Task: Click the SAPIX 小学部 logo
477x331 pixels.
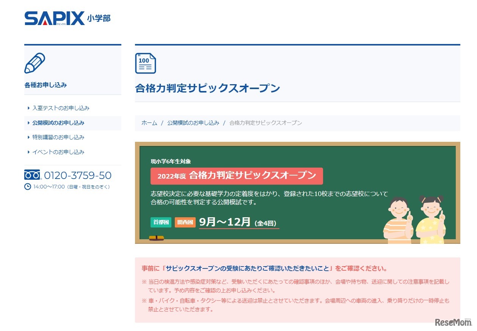Action: pos(67,18)
